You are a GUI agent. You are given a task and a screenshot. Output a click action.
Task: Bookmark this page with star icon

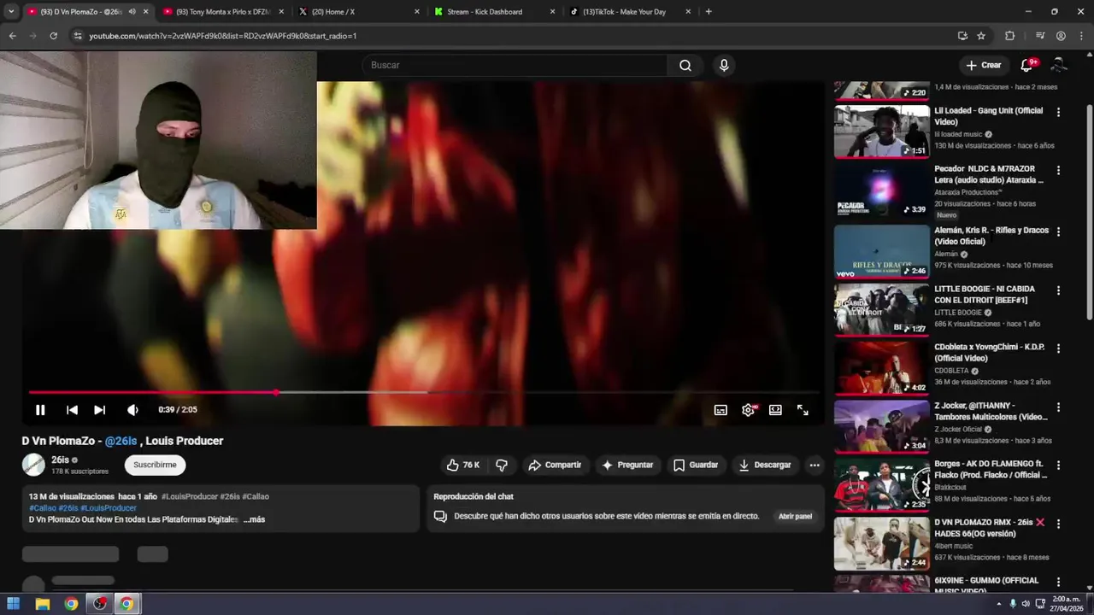point(981,36)
